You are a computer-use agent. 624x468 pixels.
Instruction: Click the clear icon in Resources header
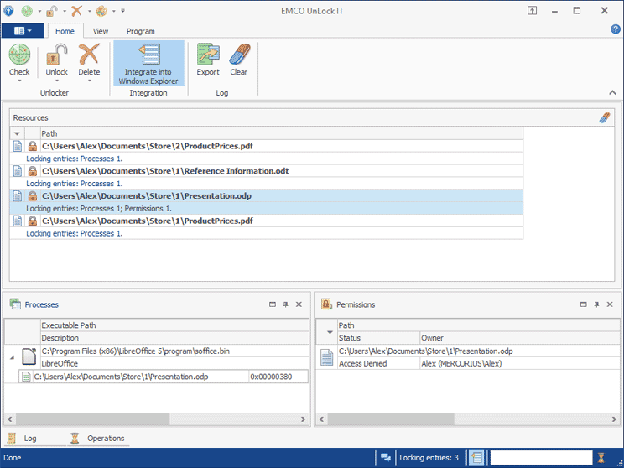pos(606,118)
